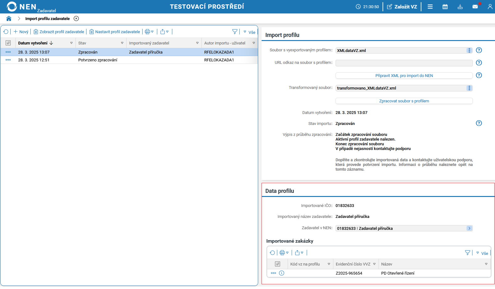The width and height of the screenshot is (495, 289).
Task: Open the messages envelope icon
Action: (x=475, y=7)
